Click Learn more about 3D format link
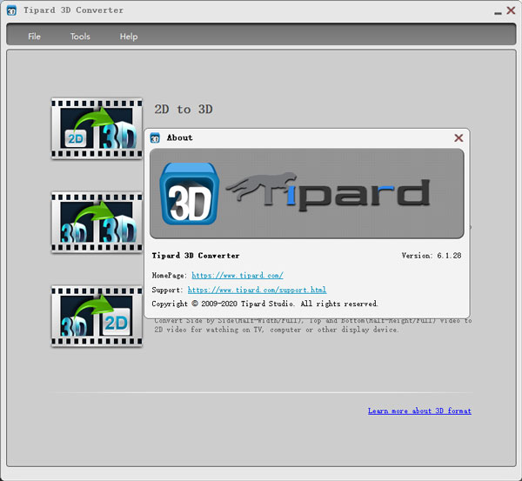 click(x=419, y=411)
